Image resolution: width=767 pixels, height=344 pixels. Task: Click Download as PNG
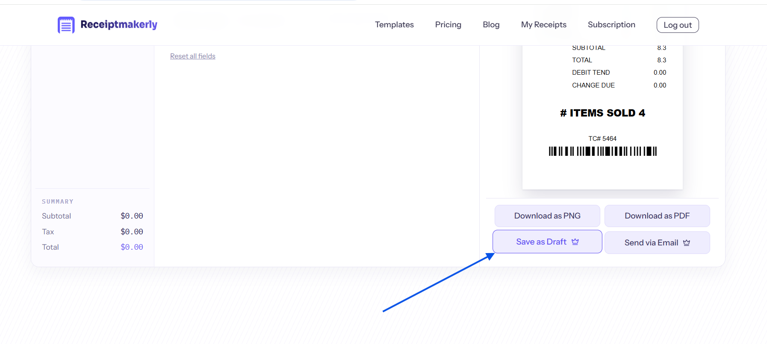pos(547,216)
